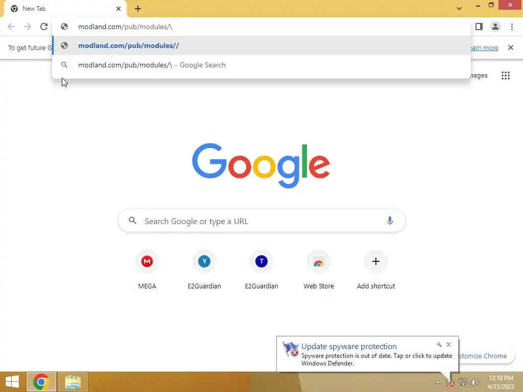The height and width of the screenshot is (392, 523).
Task: Open notification options wrench icon
Action: point(439,345)
